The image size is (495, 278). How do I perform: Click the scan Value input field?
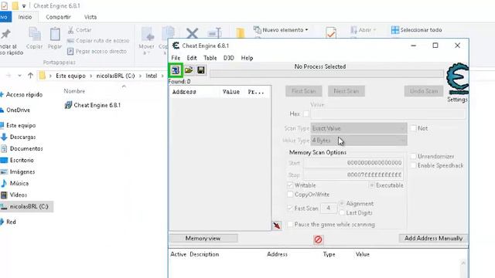coord(388,114)
